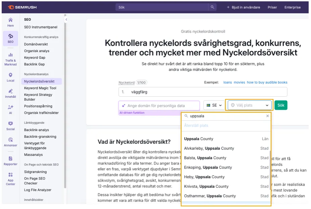The width and height of the screenshot is (311, 209).
Task: Open Verktyget för länkbyggande
Action: 35,145
